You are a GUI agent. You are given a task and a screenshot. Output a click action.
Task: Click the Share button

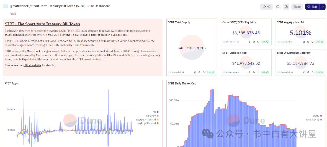297,7
